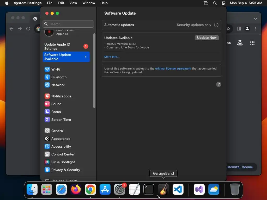Select Update Apple ID Settings
Viewport: 267px width, 200px height.
(x=66, y=46)
